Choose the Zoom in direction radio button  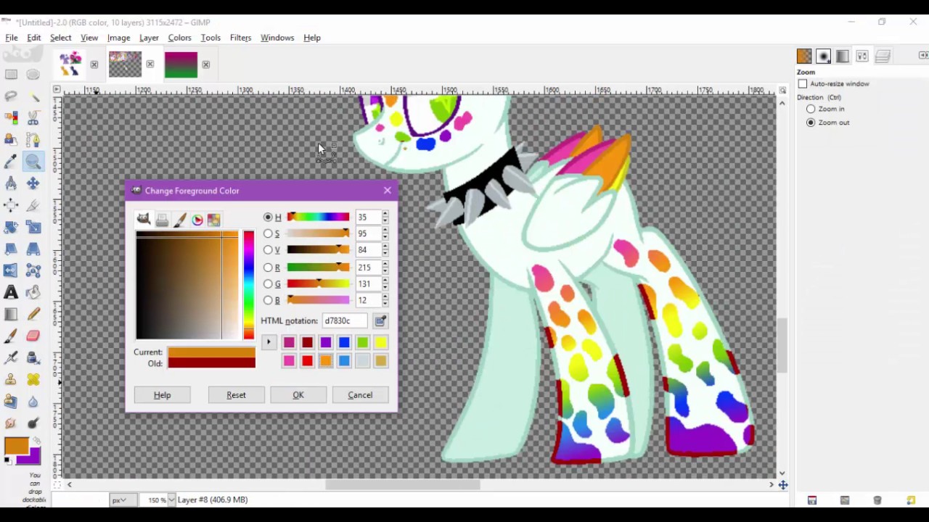[811, 109]
